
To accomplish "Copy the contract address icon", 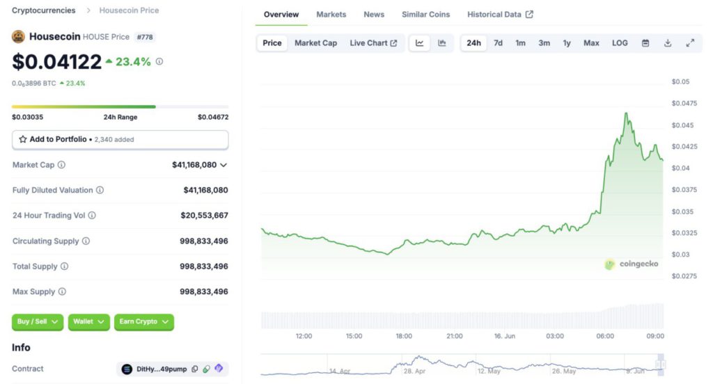I will point(195,369).
